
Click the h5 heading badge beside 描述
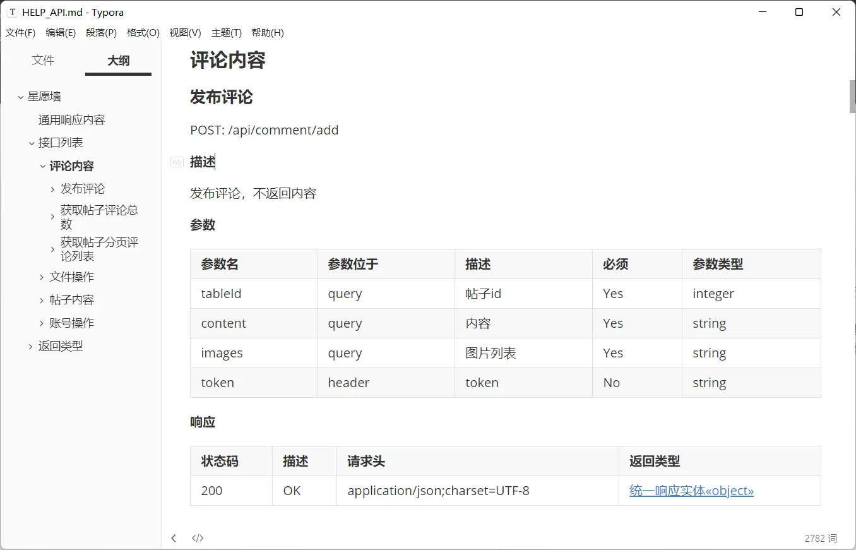tap(177, 162)
